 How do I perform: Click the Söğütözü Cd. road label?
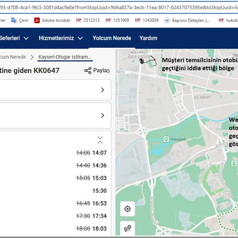click(206, 174)
